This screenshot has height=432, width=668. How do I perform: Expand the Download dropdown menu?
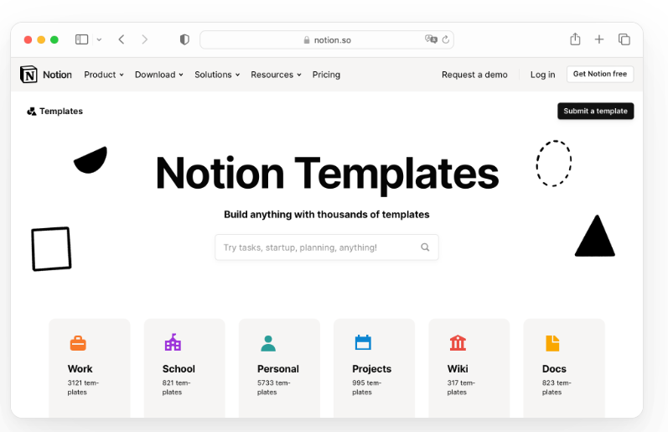tap(159, 75)
